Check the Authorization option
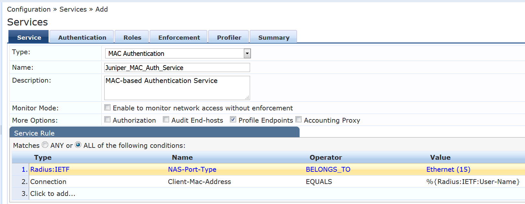 coord(108,120)
